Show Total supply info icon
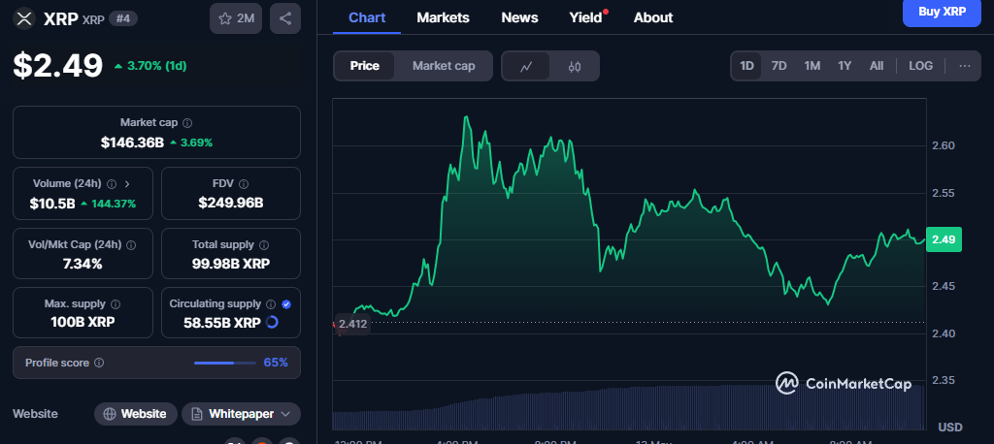The width and height of the screenshot is (994, 444). pyautogui.click(x=264, y=244)
